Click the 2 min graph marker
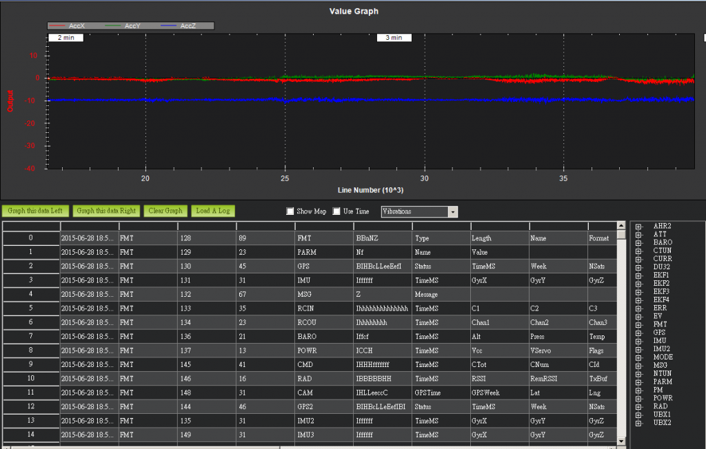This screenshot has height=449, width=706. click(65, 38)
